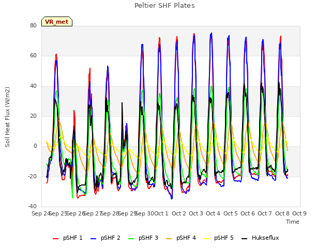Select the pSHF 1 legend label
The image size is (331, 248).
pyautogui.click(x=72, y=238)
